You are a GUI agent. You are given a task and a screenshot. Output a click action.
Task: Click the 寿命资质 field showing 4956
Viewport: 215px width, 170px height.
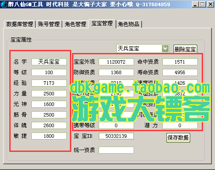tap(180, 72)
